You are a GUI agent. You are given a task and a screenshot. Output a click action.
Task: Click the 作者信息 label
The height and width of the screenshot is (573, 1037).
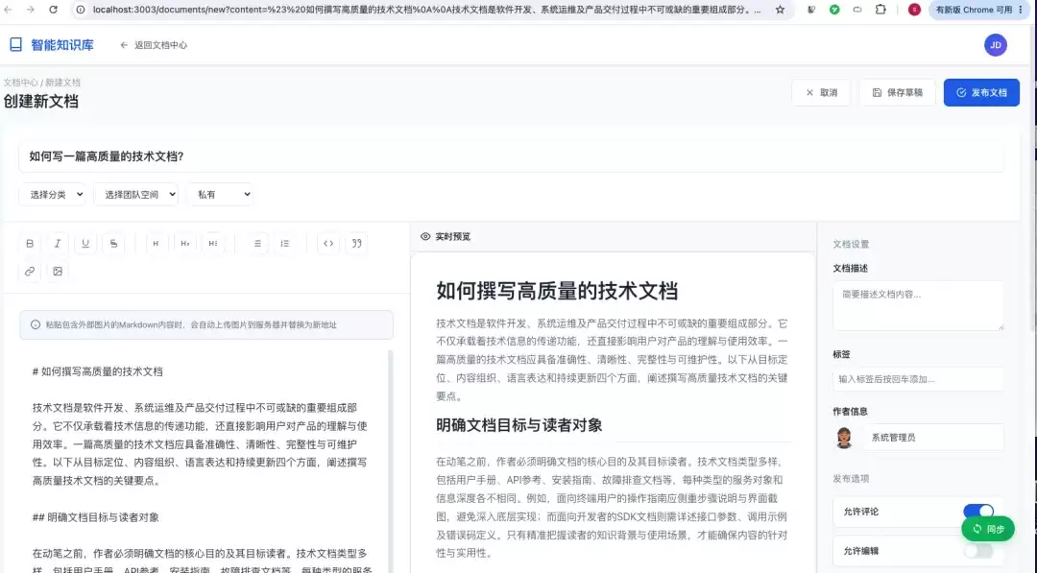point(850,411)
